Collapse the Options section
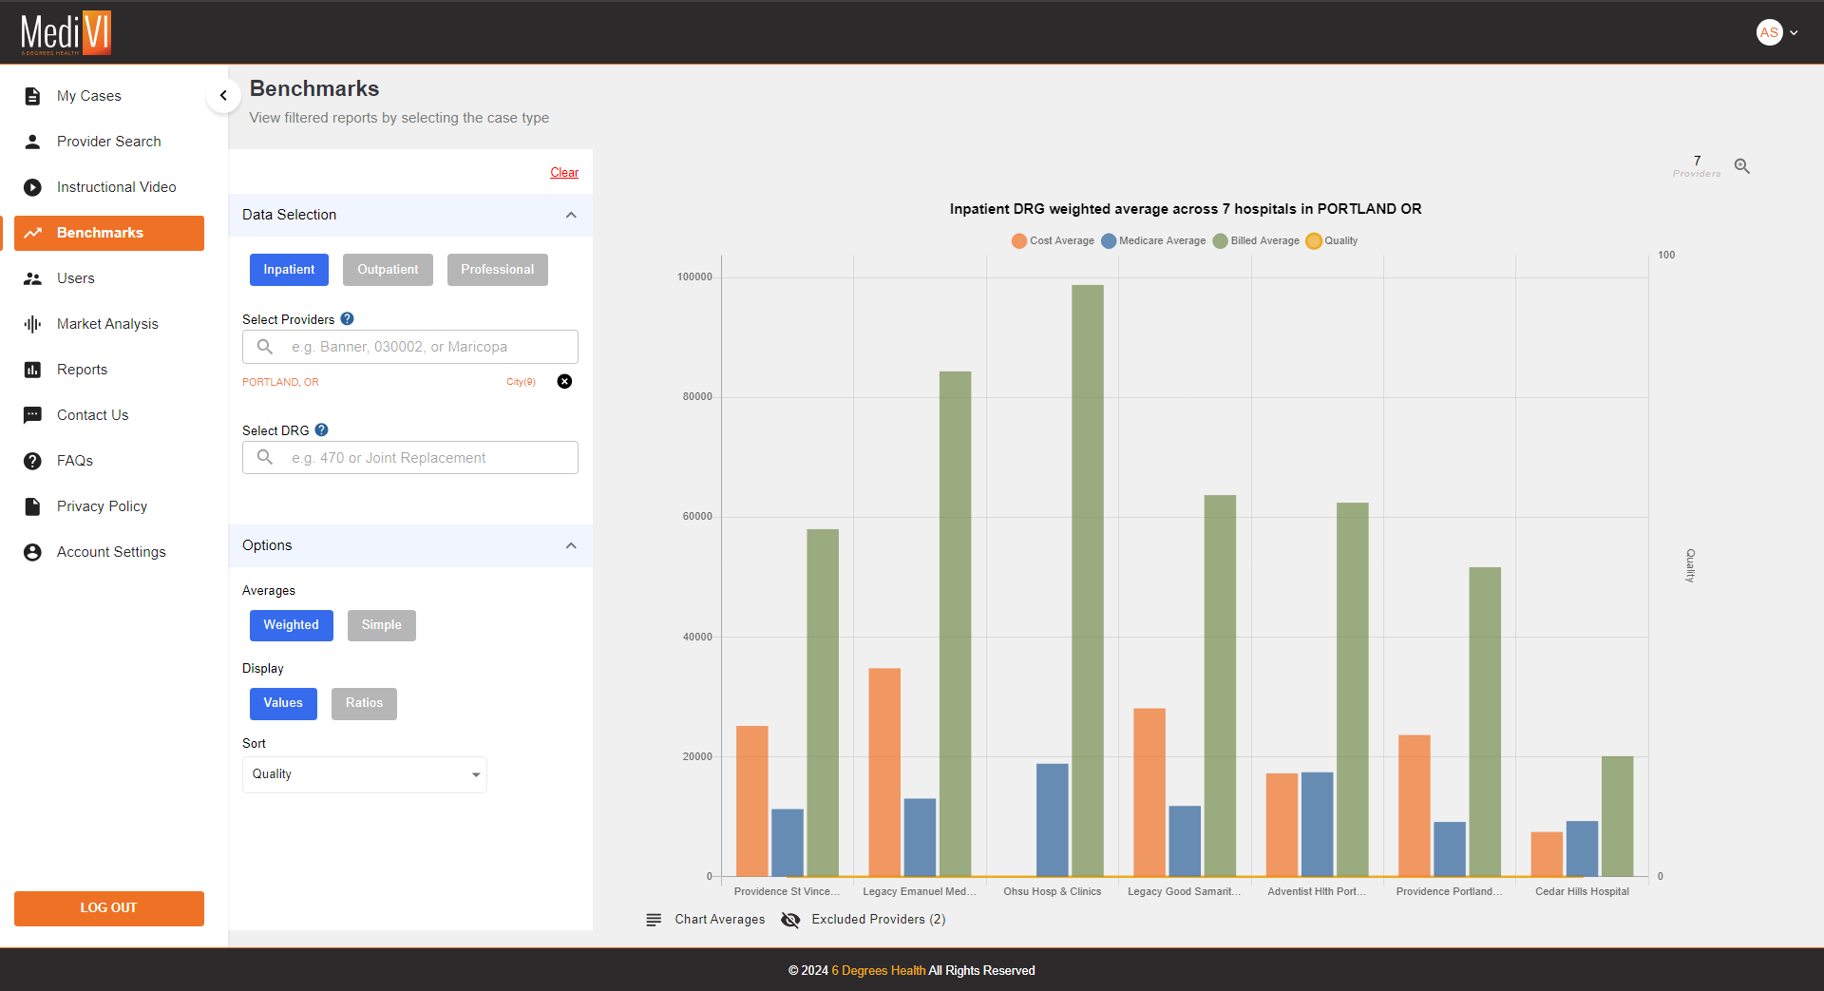The width and height of the screenshot is (1824, 991). pyautogui.click(x=571, y=545)
